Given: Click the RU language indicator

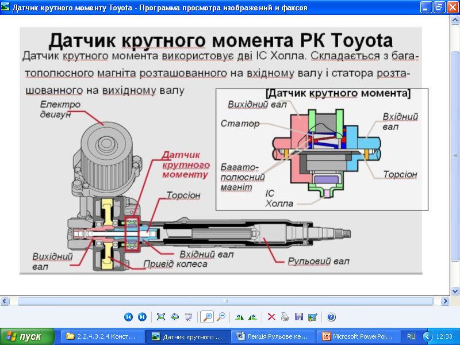Looking at the screenshot, I should point(411,336).
